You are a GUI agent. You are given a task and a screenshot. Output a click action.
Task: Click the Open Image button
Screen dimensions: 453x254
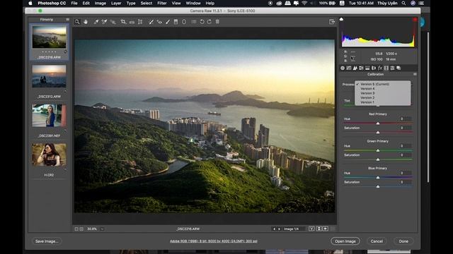(x=345, y=241)
